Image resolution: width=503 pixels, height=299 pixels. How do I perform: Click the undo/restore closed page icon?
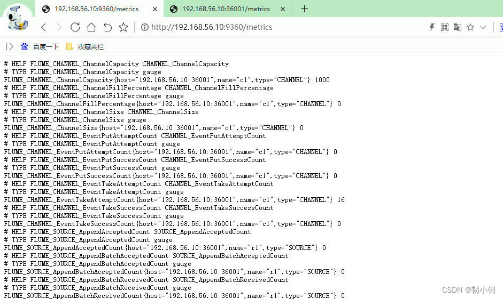coord(107,27)
